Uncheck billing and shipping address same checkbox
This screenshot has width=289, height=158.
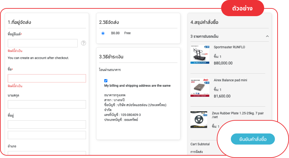click(x=106, y=81)
